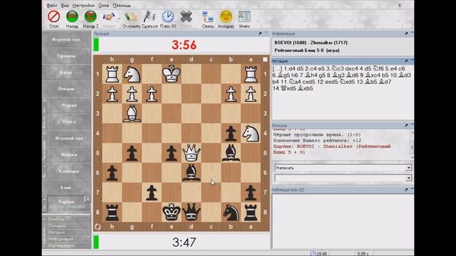Select the white king on e1
456x256 pixels.
click(171, 74)
